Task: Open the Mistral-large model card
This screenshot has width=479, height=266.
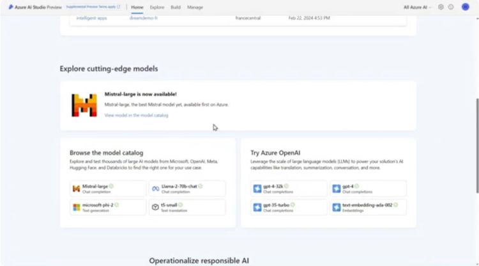Action: [108, 189]
